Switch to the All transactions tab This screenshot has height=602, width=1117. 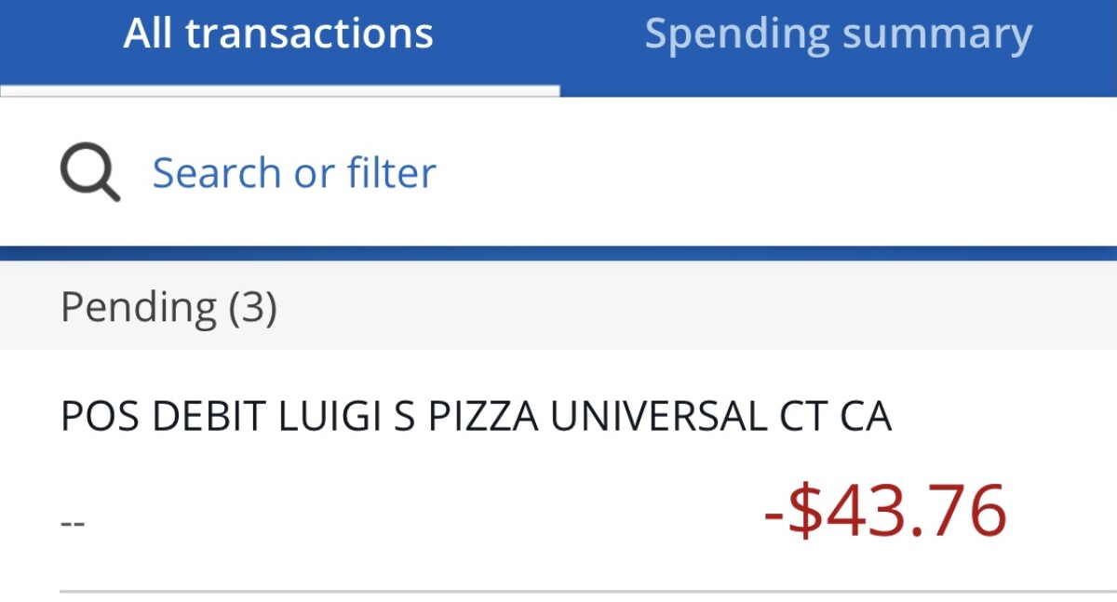tap(278, 35)
